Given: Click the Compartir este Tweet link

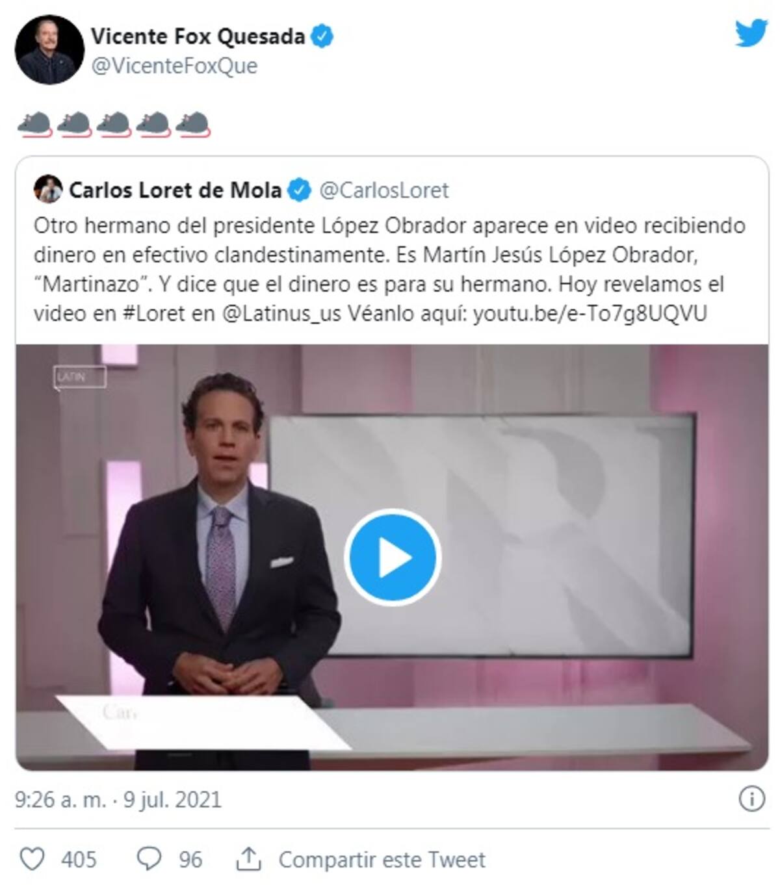Looking at the screenshot, I should pyautogui.click(x=382, y=860).
